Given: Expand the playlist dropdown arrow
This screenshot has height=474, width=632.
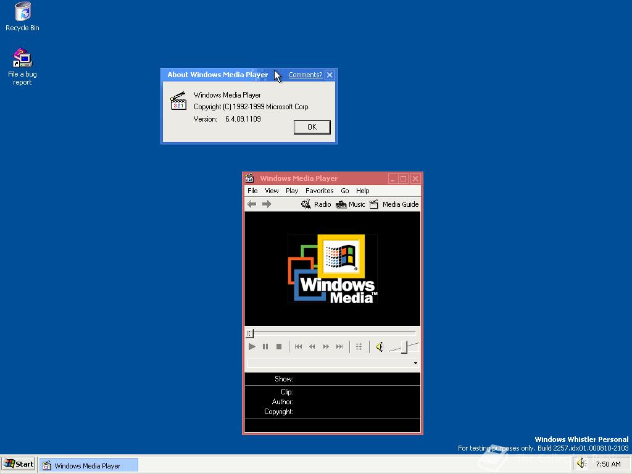Looking at the screenshot, I should click(415, 363).
